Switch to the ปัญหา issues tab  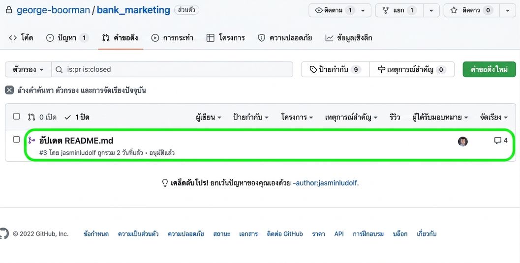(67, 38)
